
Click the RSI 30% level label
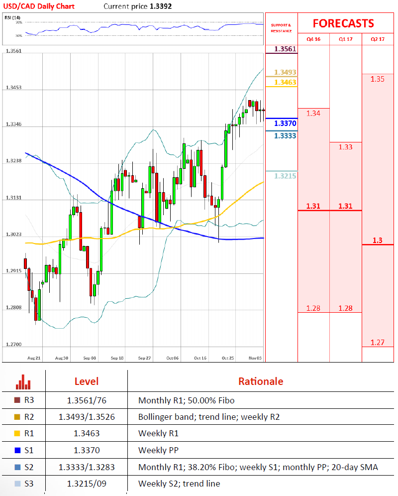18,36
